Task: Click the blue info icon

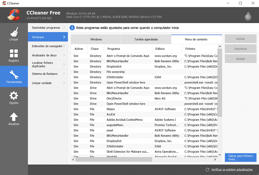Action: point(72,28)
